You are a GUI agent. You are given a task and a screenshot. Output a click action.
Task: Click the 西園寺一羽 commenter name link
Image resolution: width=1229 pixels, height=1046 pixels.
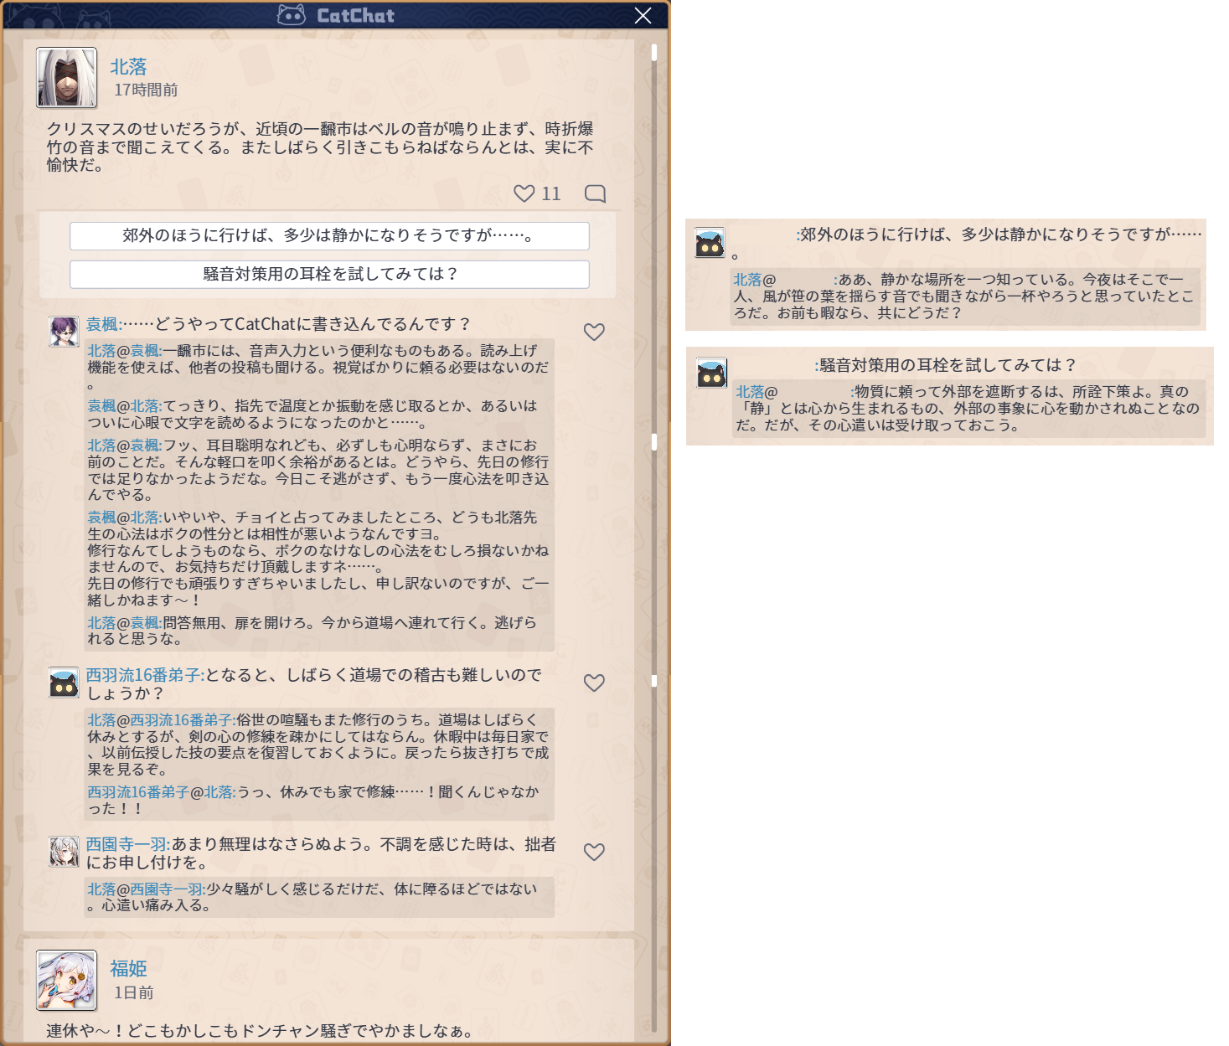click(x=127, y=844)
